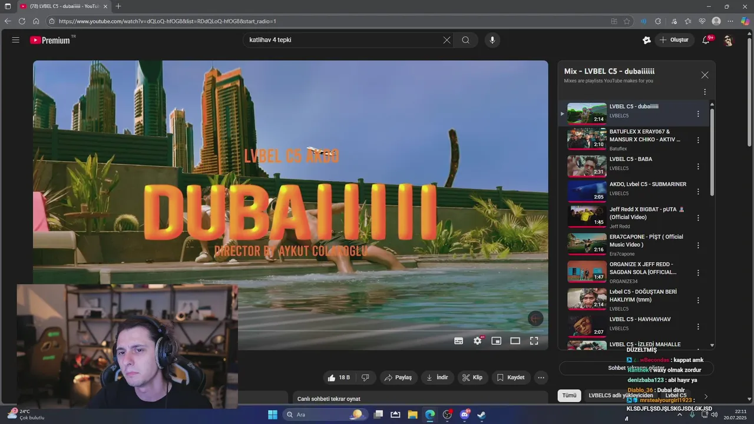Open options for Jeff Redd pUTA item
The height and width of the screenshot is (424, 754).
point(698,218)
